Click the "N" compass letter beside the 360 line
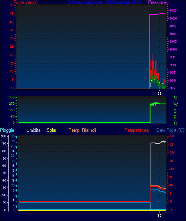Viewport: 186px width, 221px height. click(175, 98)
